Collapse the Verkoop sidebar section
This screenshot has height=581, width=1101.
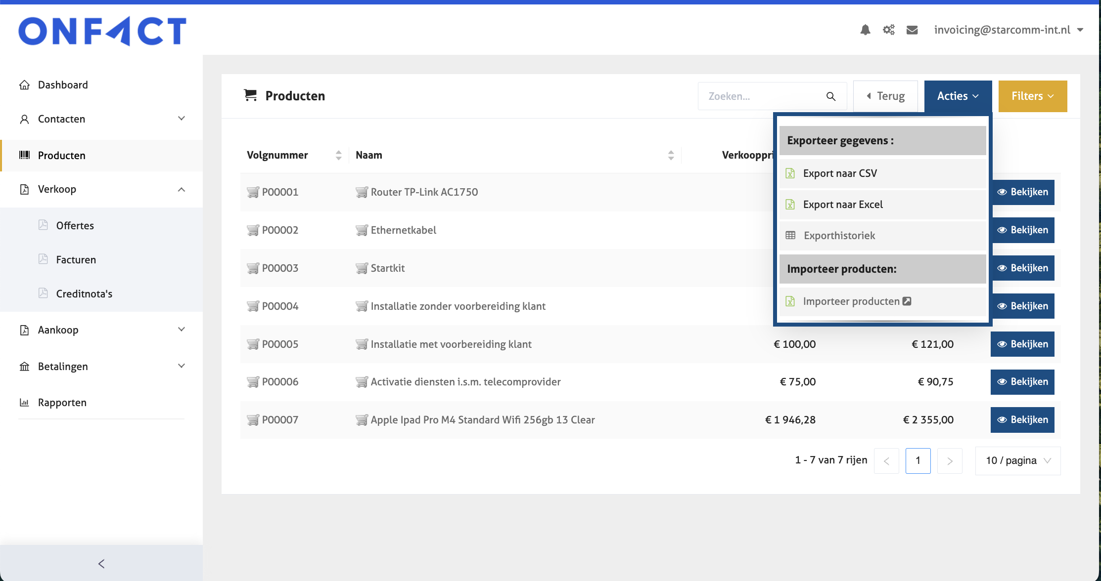182,189
